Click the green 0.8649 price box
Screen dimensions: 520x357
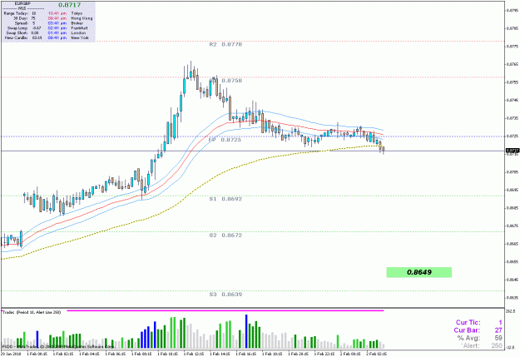(418, 272)
